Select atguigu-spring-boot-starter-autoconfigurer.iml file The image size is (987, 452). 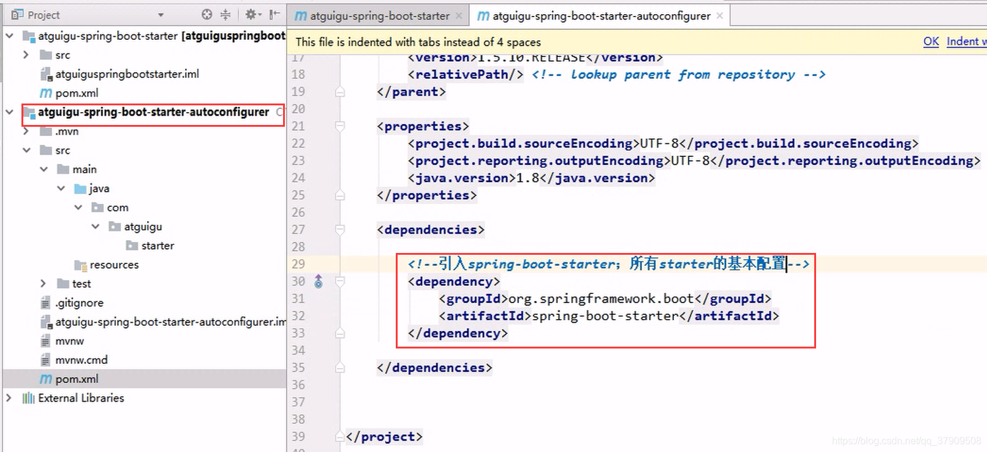click(x=170, y=322)
